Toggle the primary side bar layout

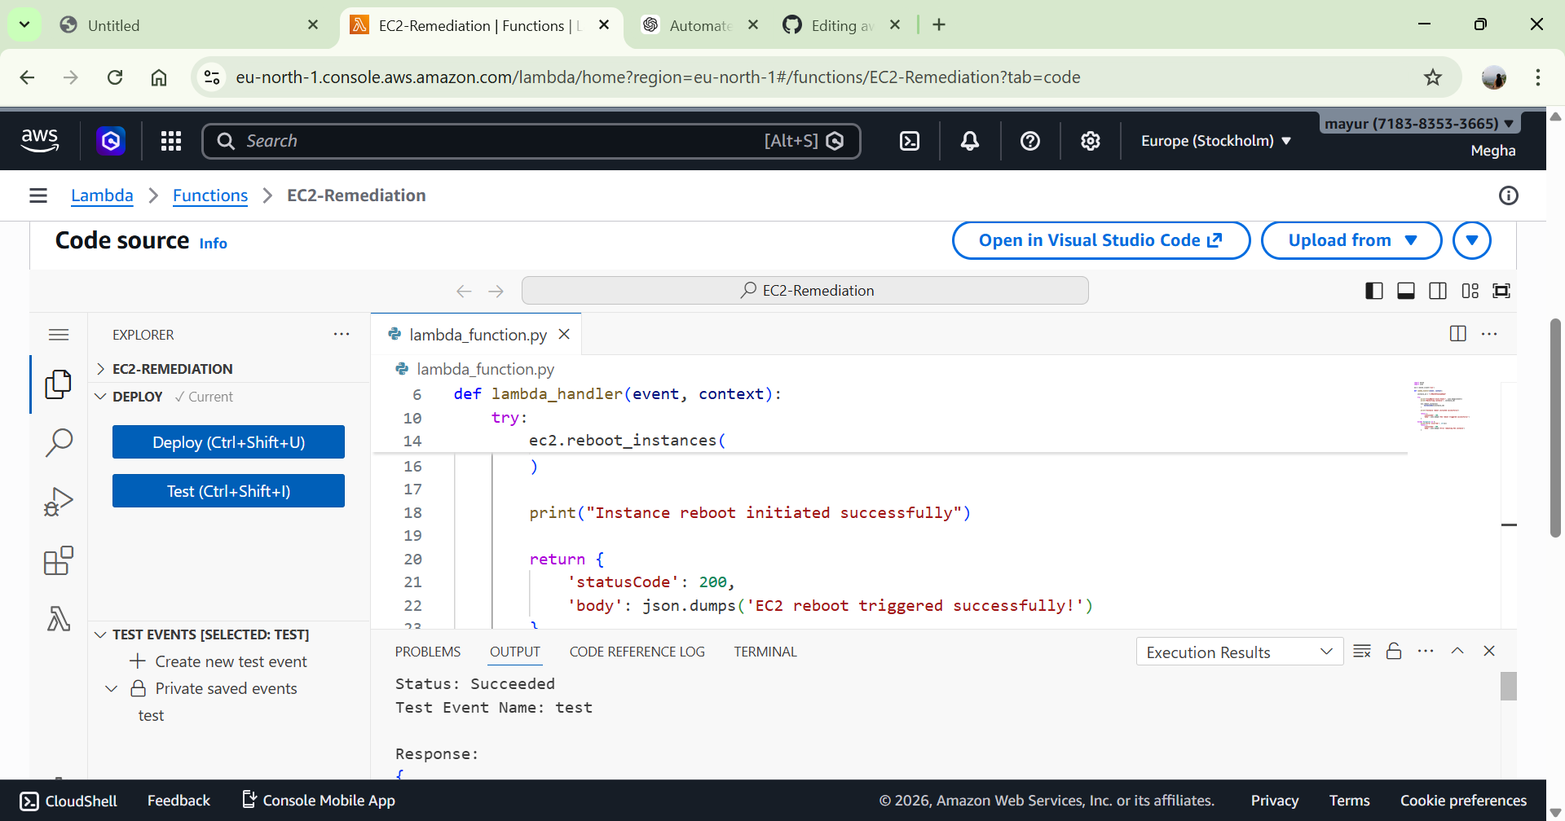tap(1374, 291)
